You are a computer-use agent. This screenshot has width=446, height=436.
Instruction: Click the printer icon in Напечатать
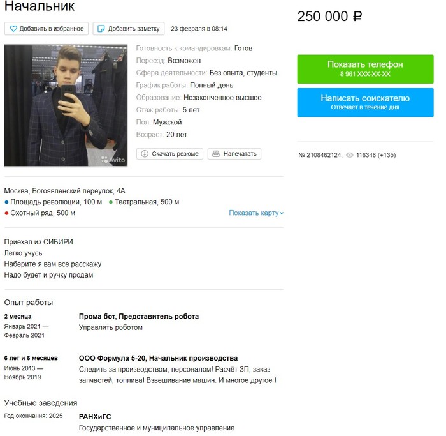[216, 154]
